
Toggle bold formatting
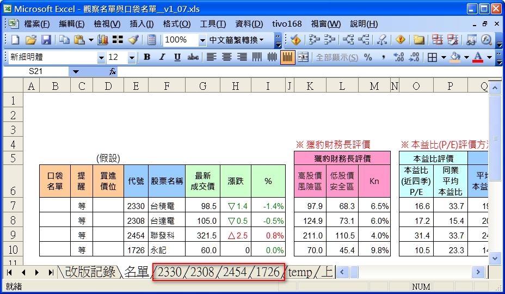[x=147, y=57]
